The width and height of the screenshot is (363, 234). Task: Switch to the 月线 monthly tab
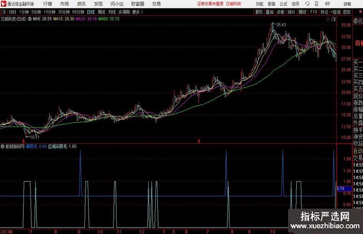tap(112, 12)
